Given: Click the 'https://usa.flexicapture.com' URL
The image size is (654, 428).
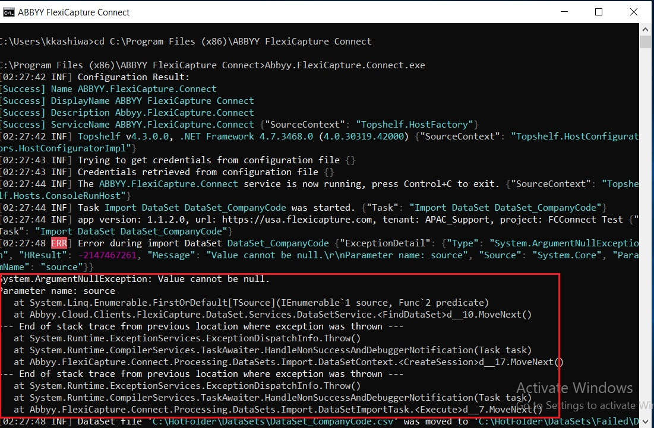Looking at the screenshot, I should tap(296, 220).
